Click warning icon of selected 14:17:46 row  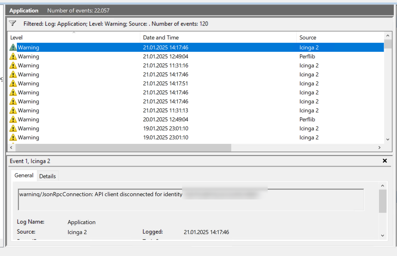click(13, 48)
